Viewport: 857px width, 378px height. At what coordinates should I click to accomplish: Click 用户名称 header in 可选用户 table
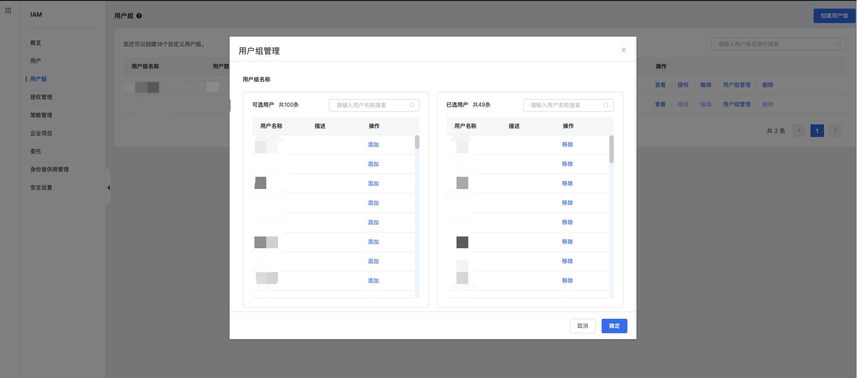[x=271, y=126]
